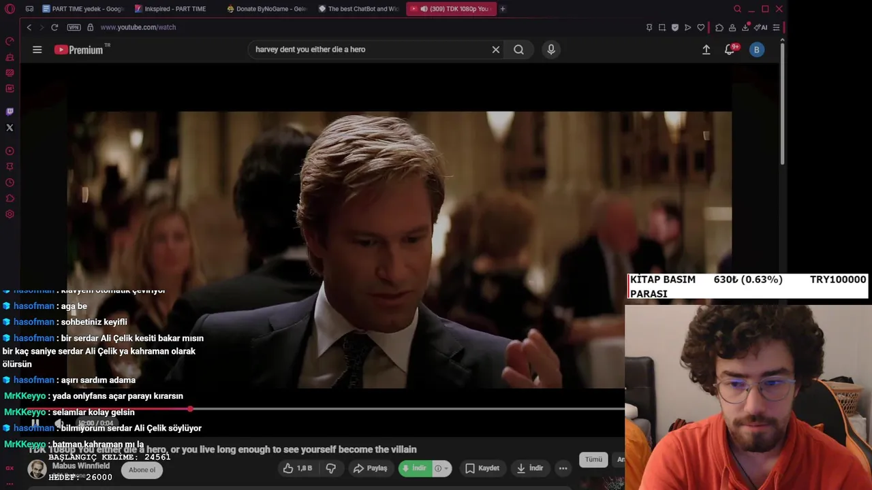Like the video showing 1,8 B
872x490 pixels.
point(297,468)
